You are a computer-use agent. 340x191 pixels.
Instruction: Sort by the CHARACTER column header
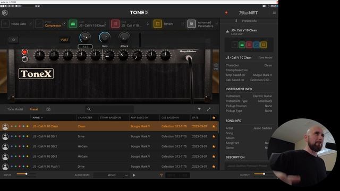point(85,118)
